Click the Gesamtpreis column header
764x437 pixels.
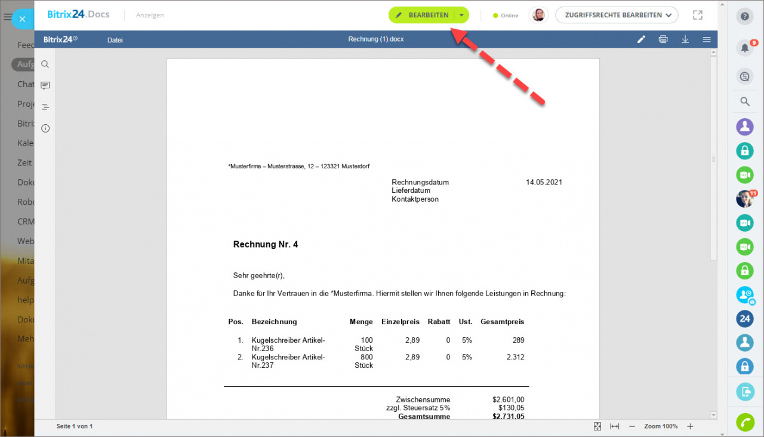click(x=502, y=321)
